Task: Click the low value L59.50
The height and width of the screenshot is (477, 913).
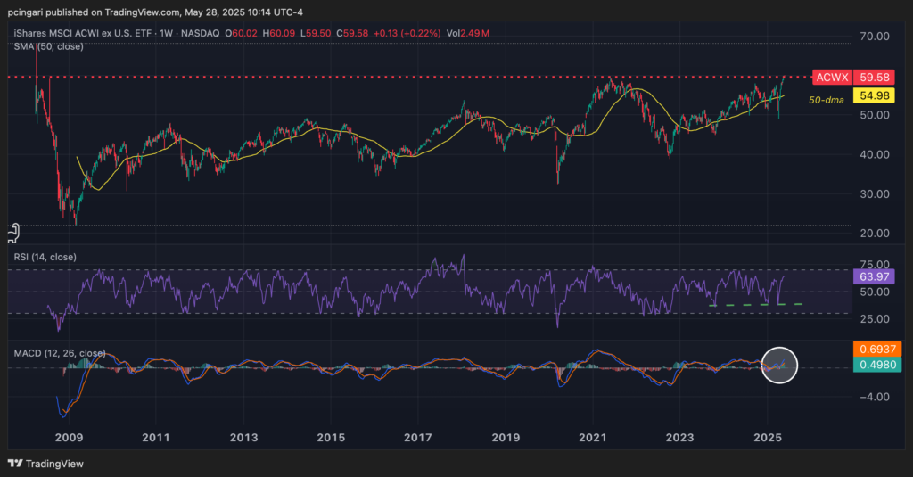Action: tap(316, 33)
